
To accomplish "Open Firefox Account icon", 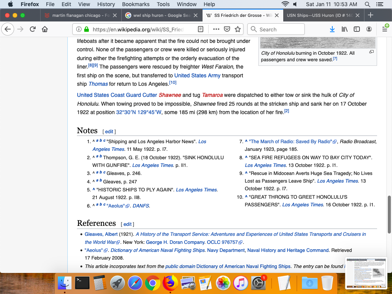I will [x=369, y=29].
